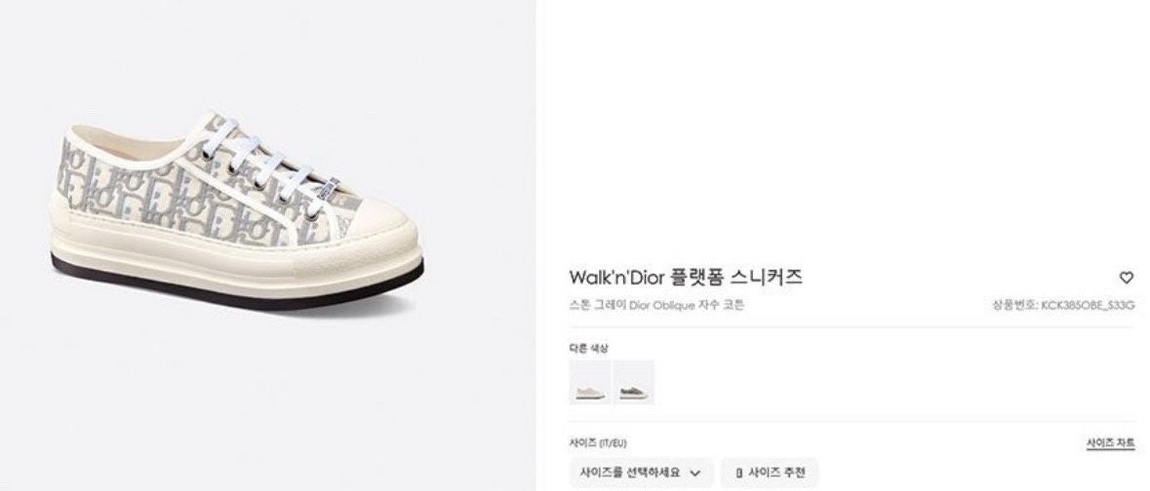The width and height of the screenshot is (1150, 491).
Task: Click the main sneaker product photo
Action: 235,209
